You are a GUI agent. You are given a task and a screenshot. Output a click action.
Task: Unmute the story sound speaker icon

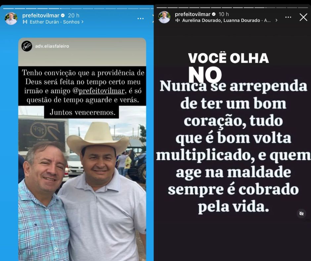[x=301, y=214]
